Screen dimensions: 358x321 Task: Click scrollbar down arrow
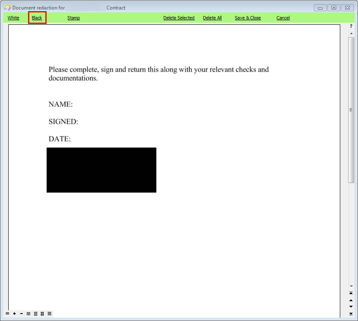tap(351, 286)
